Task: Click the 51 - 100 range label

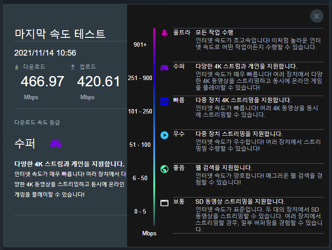Action: tap(140, 145)
